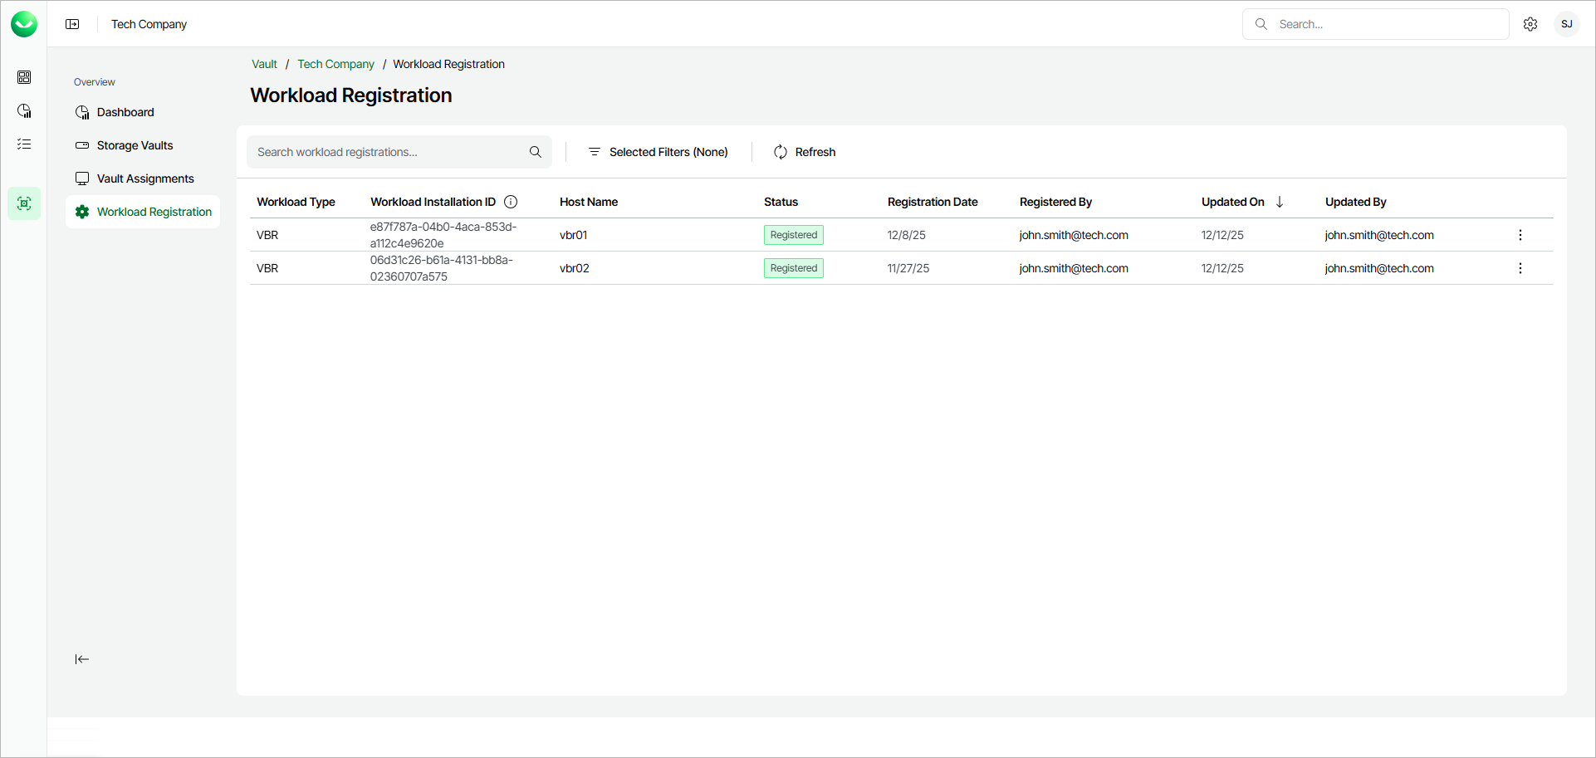Open the Vault breadcrumb link

264,64
